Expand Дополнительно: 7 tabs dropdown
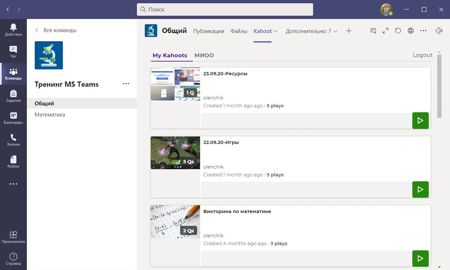 point(311,31)
